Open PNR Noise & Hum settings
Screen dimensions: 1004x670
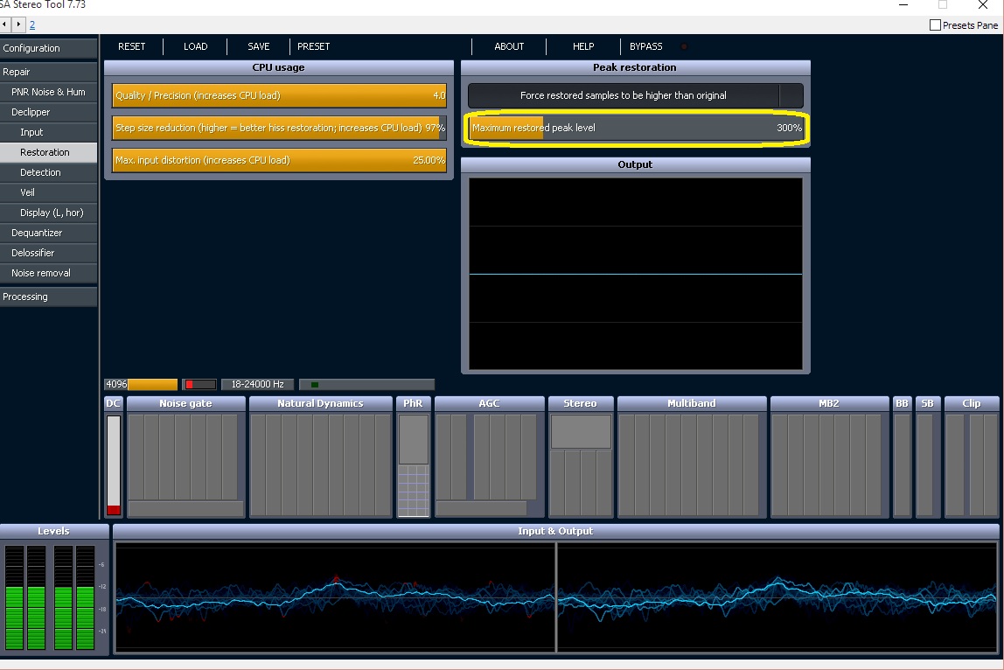[x=49, y=92]
